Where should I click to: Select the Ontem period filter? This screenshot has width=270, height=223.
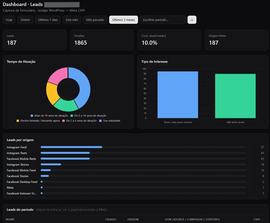coord(25,20)
